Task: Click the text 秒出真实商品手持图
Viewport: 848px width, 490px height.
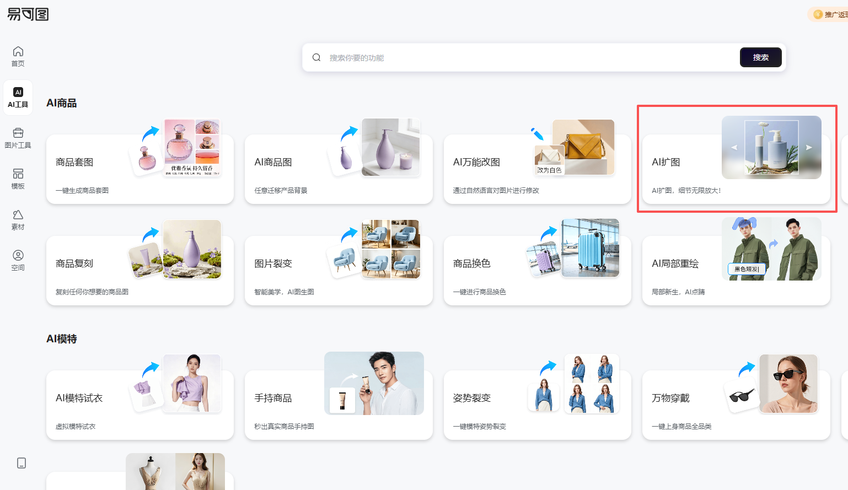Action: [284, 427]
